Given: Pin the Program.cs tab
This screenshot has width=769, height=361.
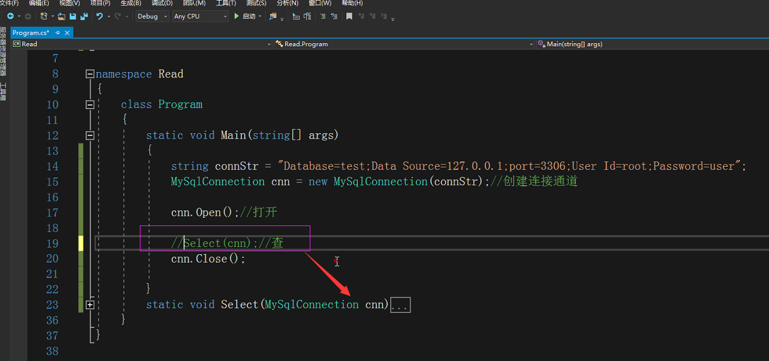Looking at the screenshot, I should 58,32.
